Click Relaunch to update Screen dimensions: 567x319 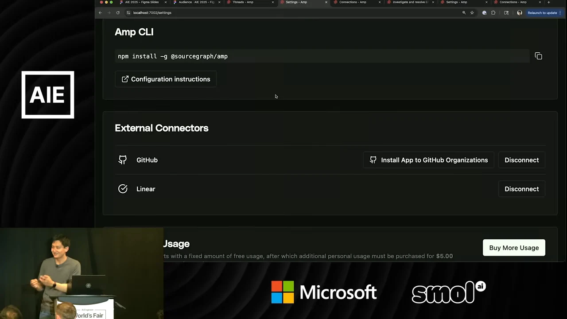point(544,13)
